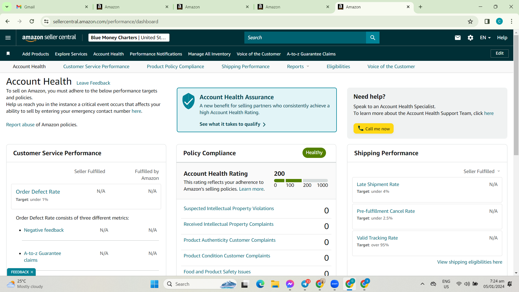Open Telegram from the taskbar

click(305, 284)
